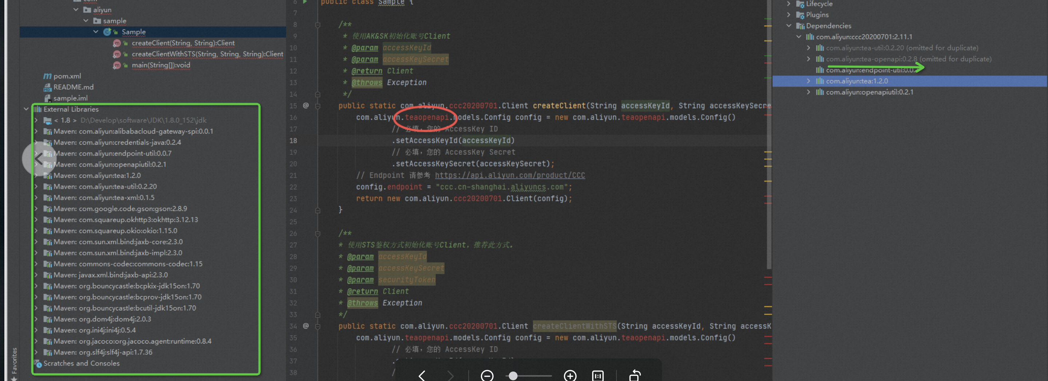Expand com.aliyun:tea:1.2.0 Maven dependency
The width and height of the screenshot is (1048, 381).
coord(808,81)
